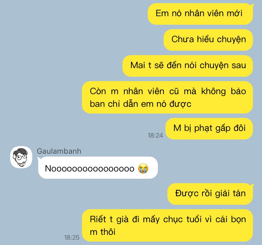Image resolution: width=262 pixels, height=245 pixels.
Task: Select the 'Chưa hiểu chuyện' message bubble
Action: [208, 40]
